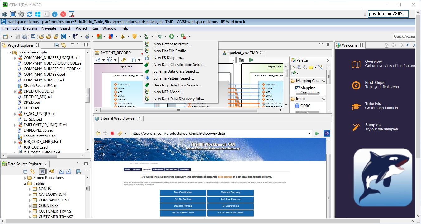Open the browser URL history dropdown

[309, 134]
